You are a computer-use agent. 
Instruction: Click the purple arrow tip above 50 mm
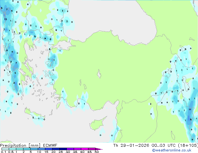[99, 149]
